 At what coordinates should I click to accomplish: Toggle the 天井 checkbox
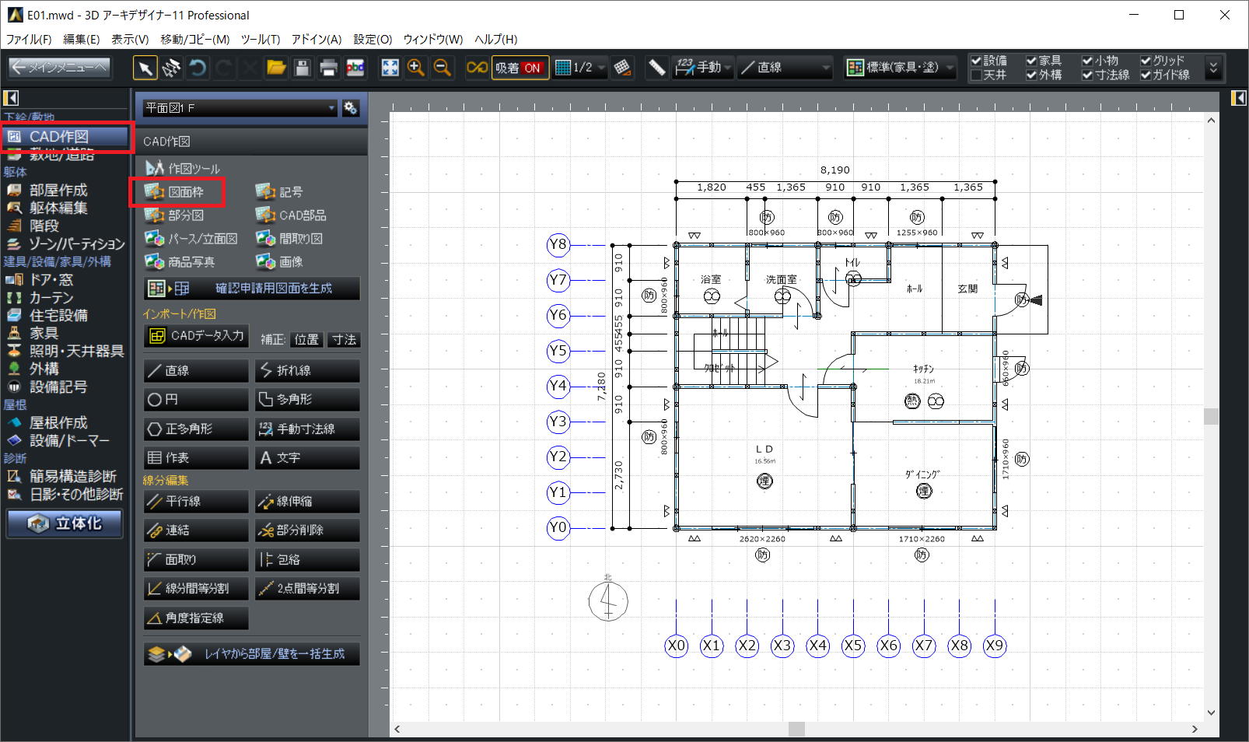[976, 75]
